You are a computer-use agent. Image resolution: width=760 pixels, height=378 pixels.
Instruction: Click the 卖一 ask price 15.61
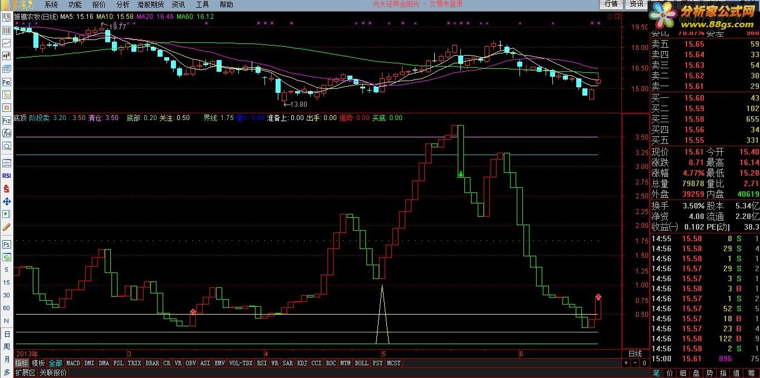(694, 86)
